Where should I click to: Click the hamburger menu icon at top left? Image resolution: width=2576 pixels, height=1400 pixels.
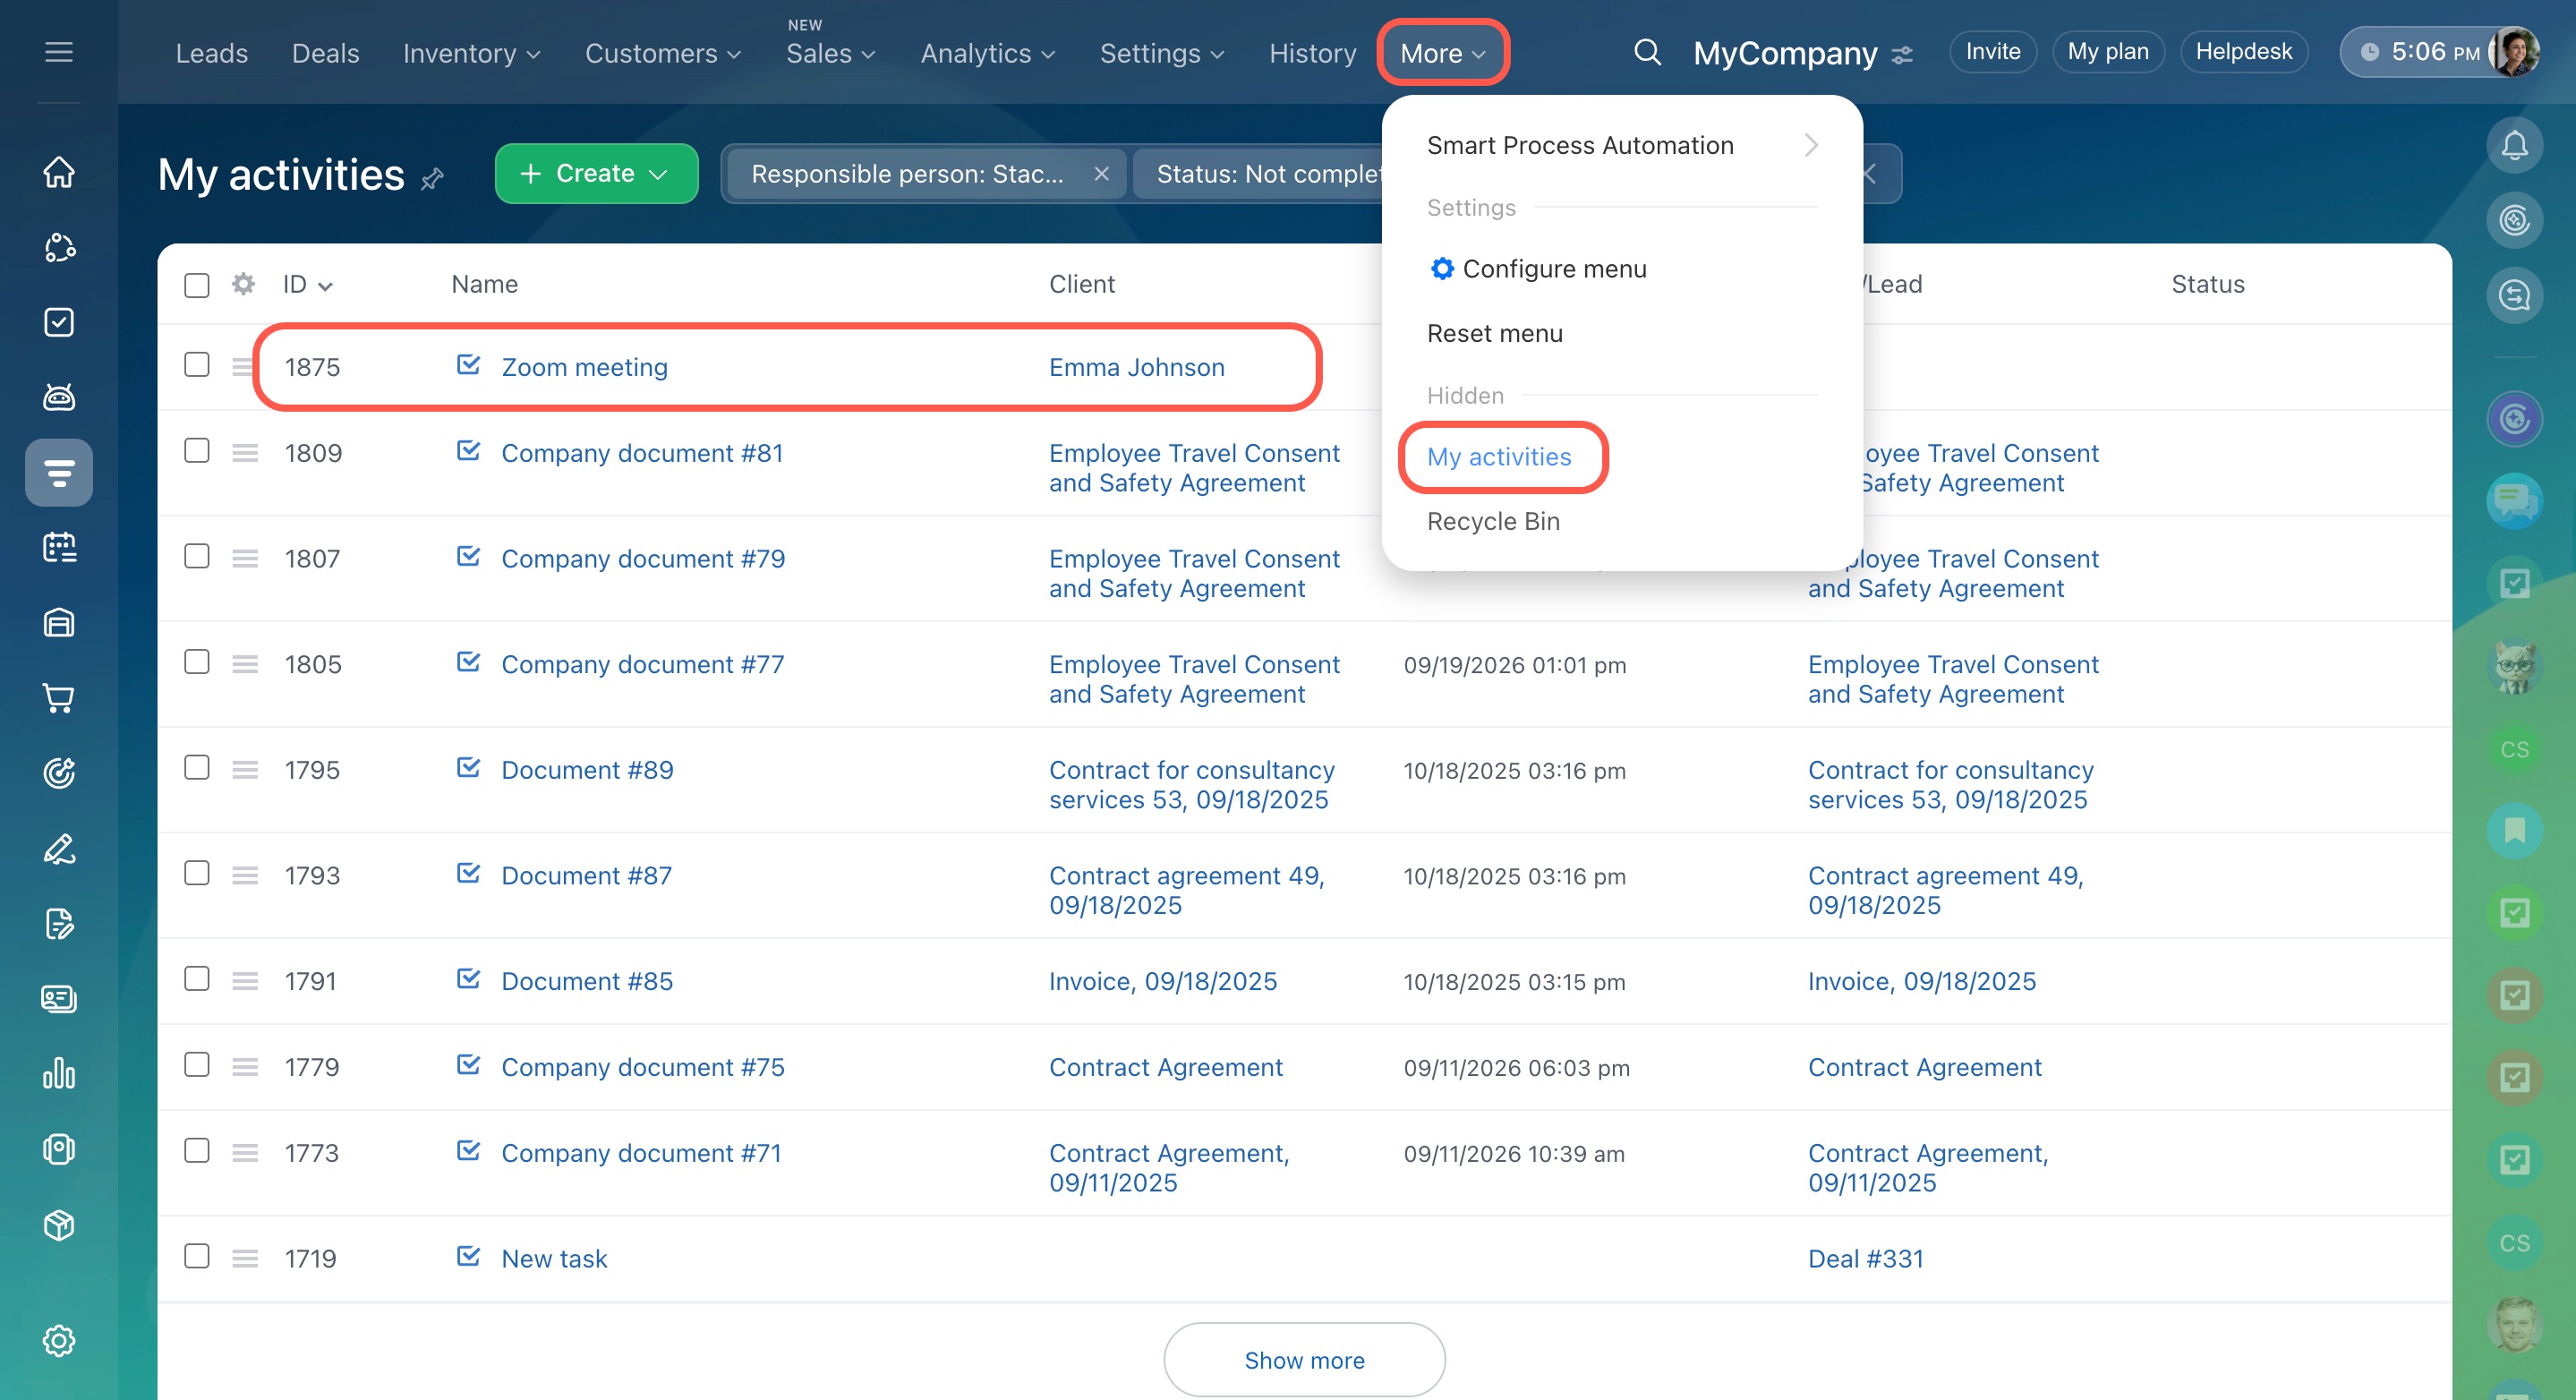coord(59,52)
